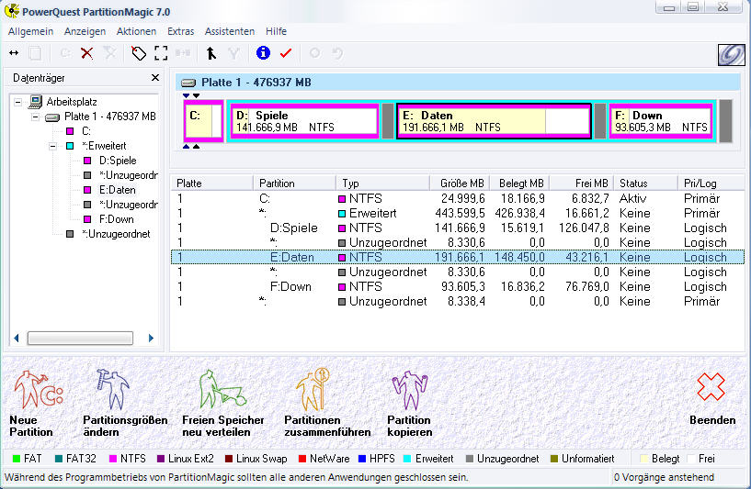Collapse the *:Erweitert tree node

tap(53, 146)
